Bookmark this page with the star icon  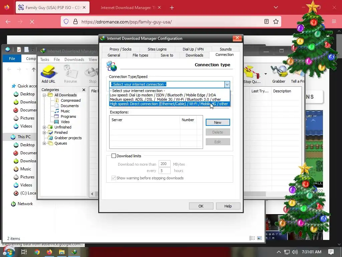(276, 21)
